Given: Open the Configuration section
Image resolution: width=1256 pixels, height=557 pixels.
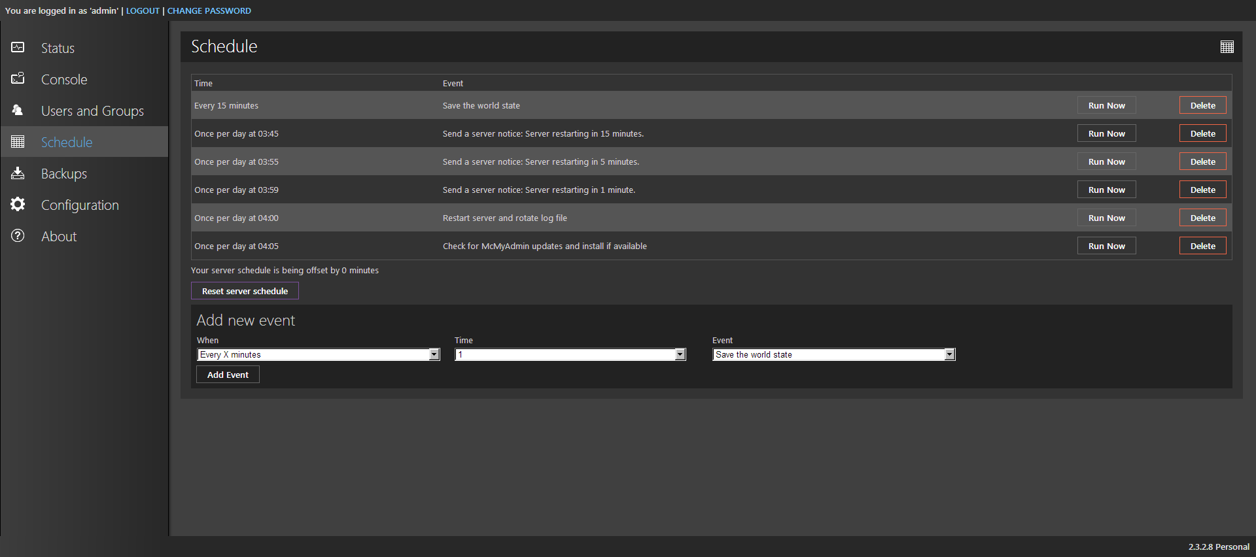Looking at the screenshot, I should 80,205.
